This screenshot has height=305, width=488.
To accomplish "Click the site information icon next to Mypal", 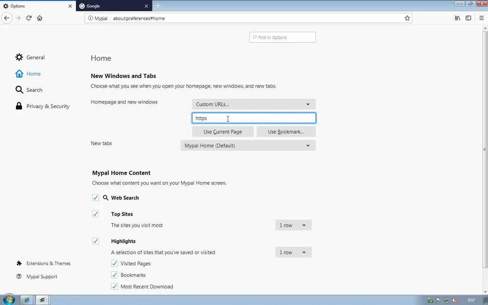I will [90, 18].
